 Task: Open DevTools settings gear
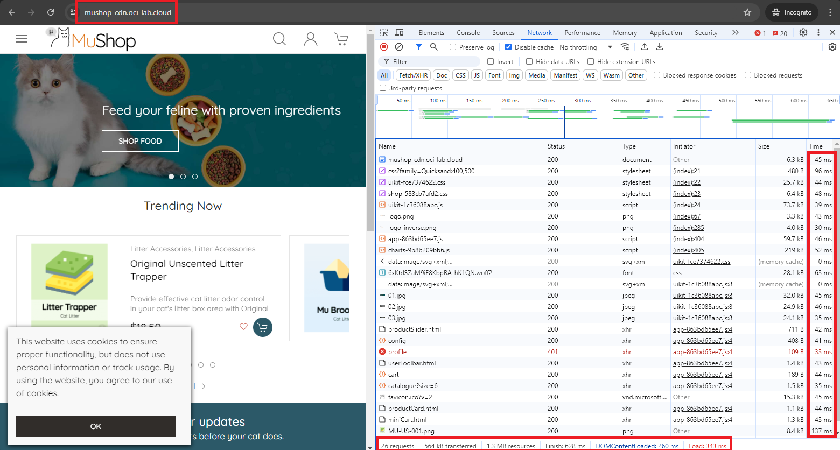(x=803, y=33)
